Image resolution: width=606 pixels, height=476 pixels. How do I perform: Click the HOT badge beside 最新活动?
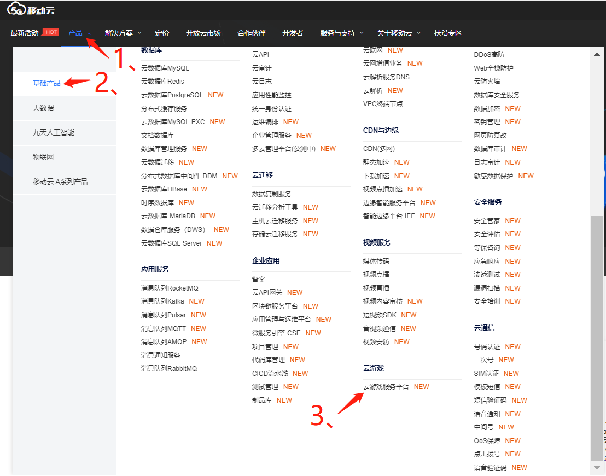pyautogui.click(x=51, y=32)
